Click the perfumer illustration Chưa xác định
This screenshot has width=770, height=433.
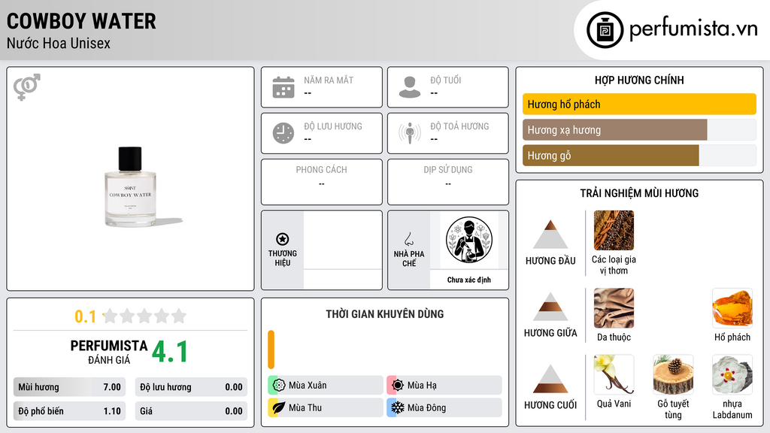pyautogui.click(x=469, y=241)
